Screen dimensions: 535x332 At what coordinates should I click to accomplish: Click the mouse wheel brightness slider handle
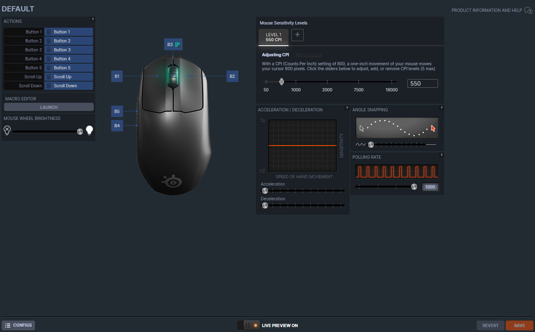pyautogui.click(x=80, y=131)
